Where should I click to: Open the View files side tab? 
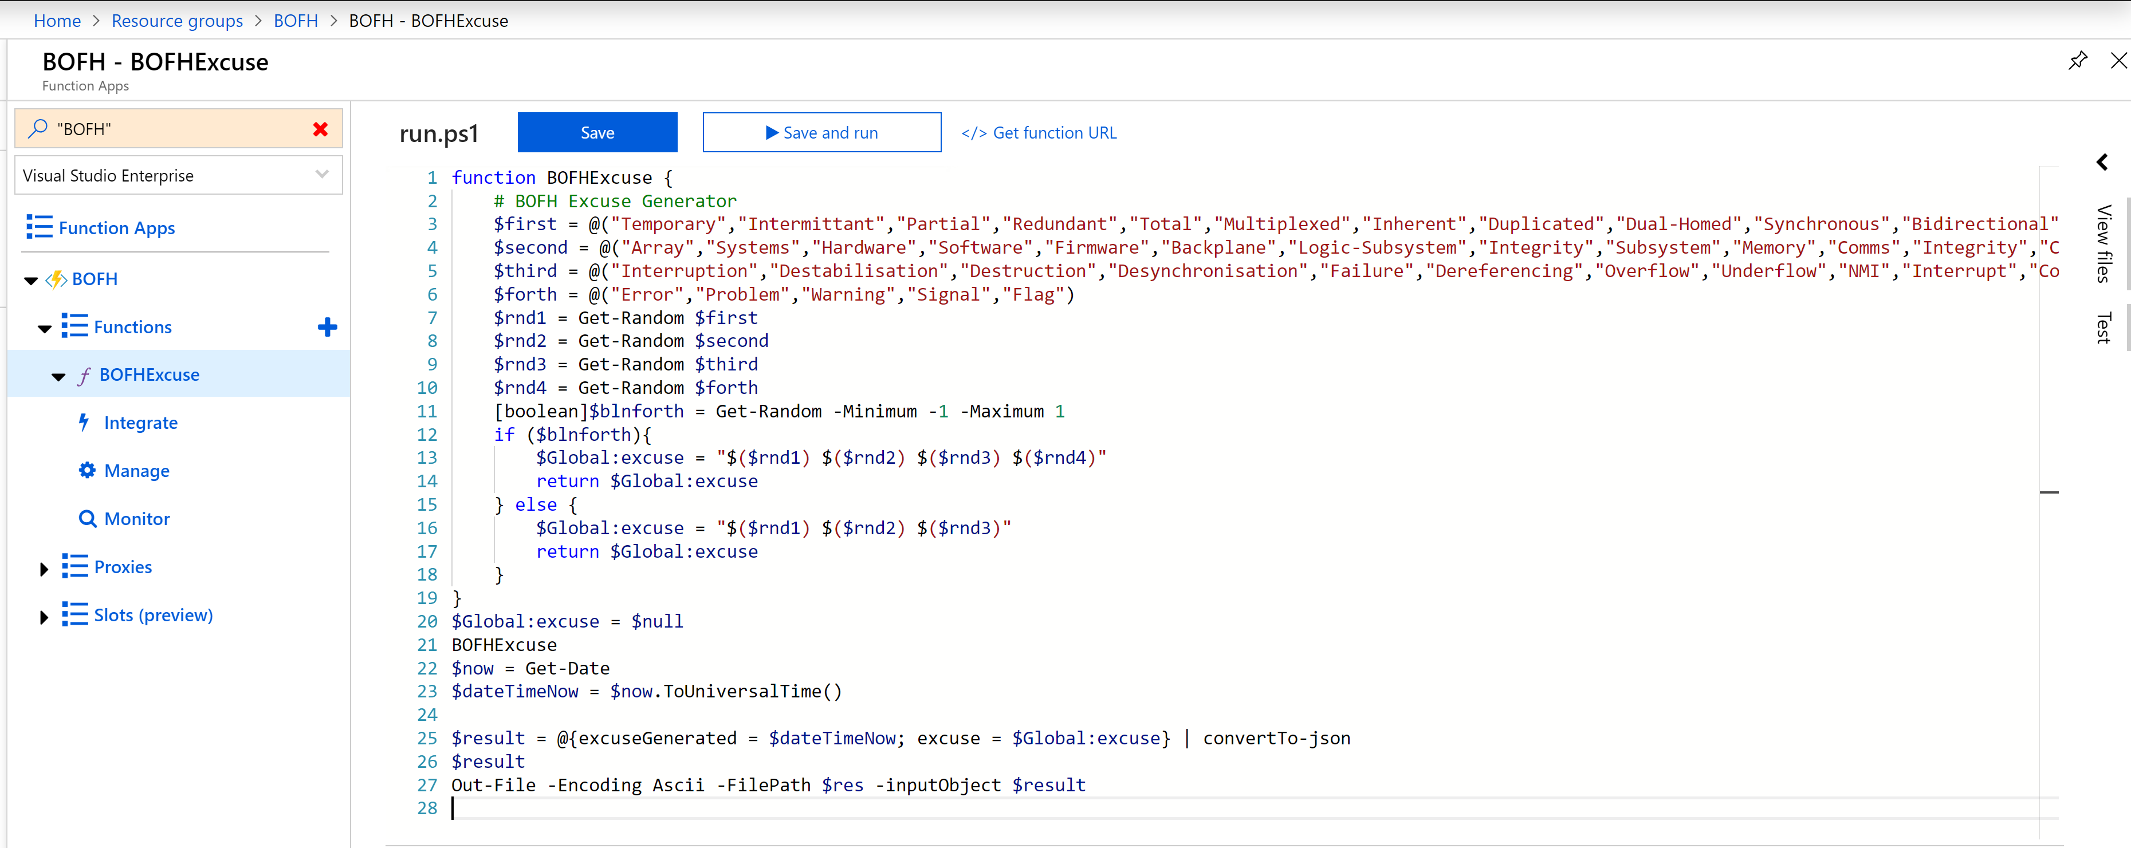[x=2104, y=243]
